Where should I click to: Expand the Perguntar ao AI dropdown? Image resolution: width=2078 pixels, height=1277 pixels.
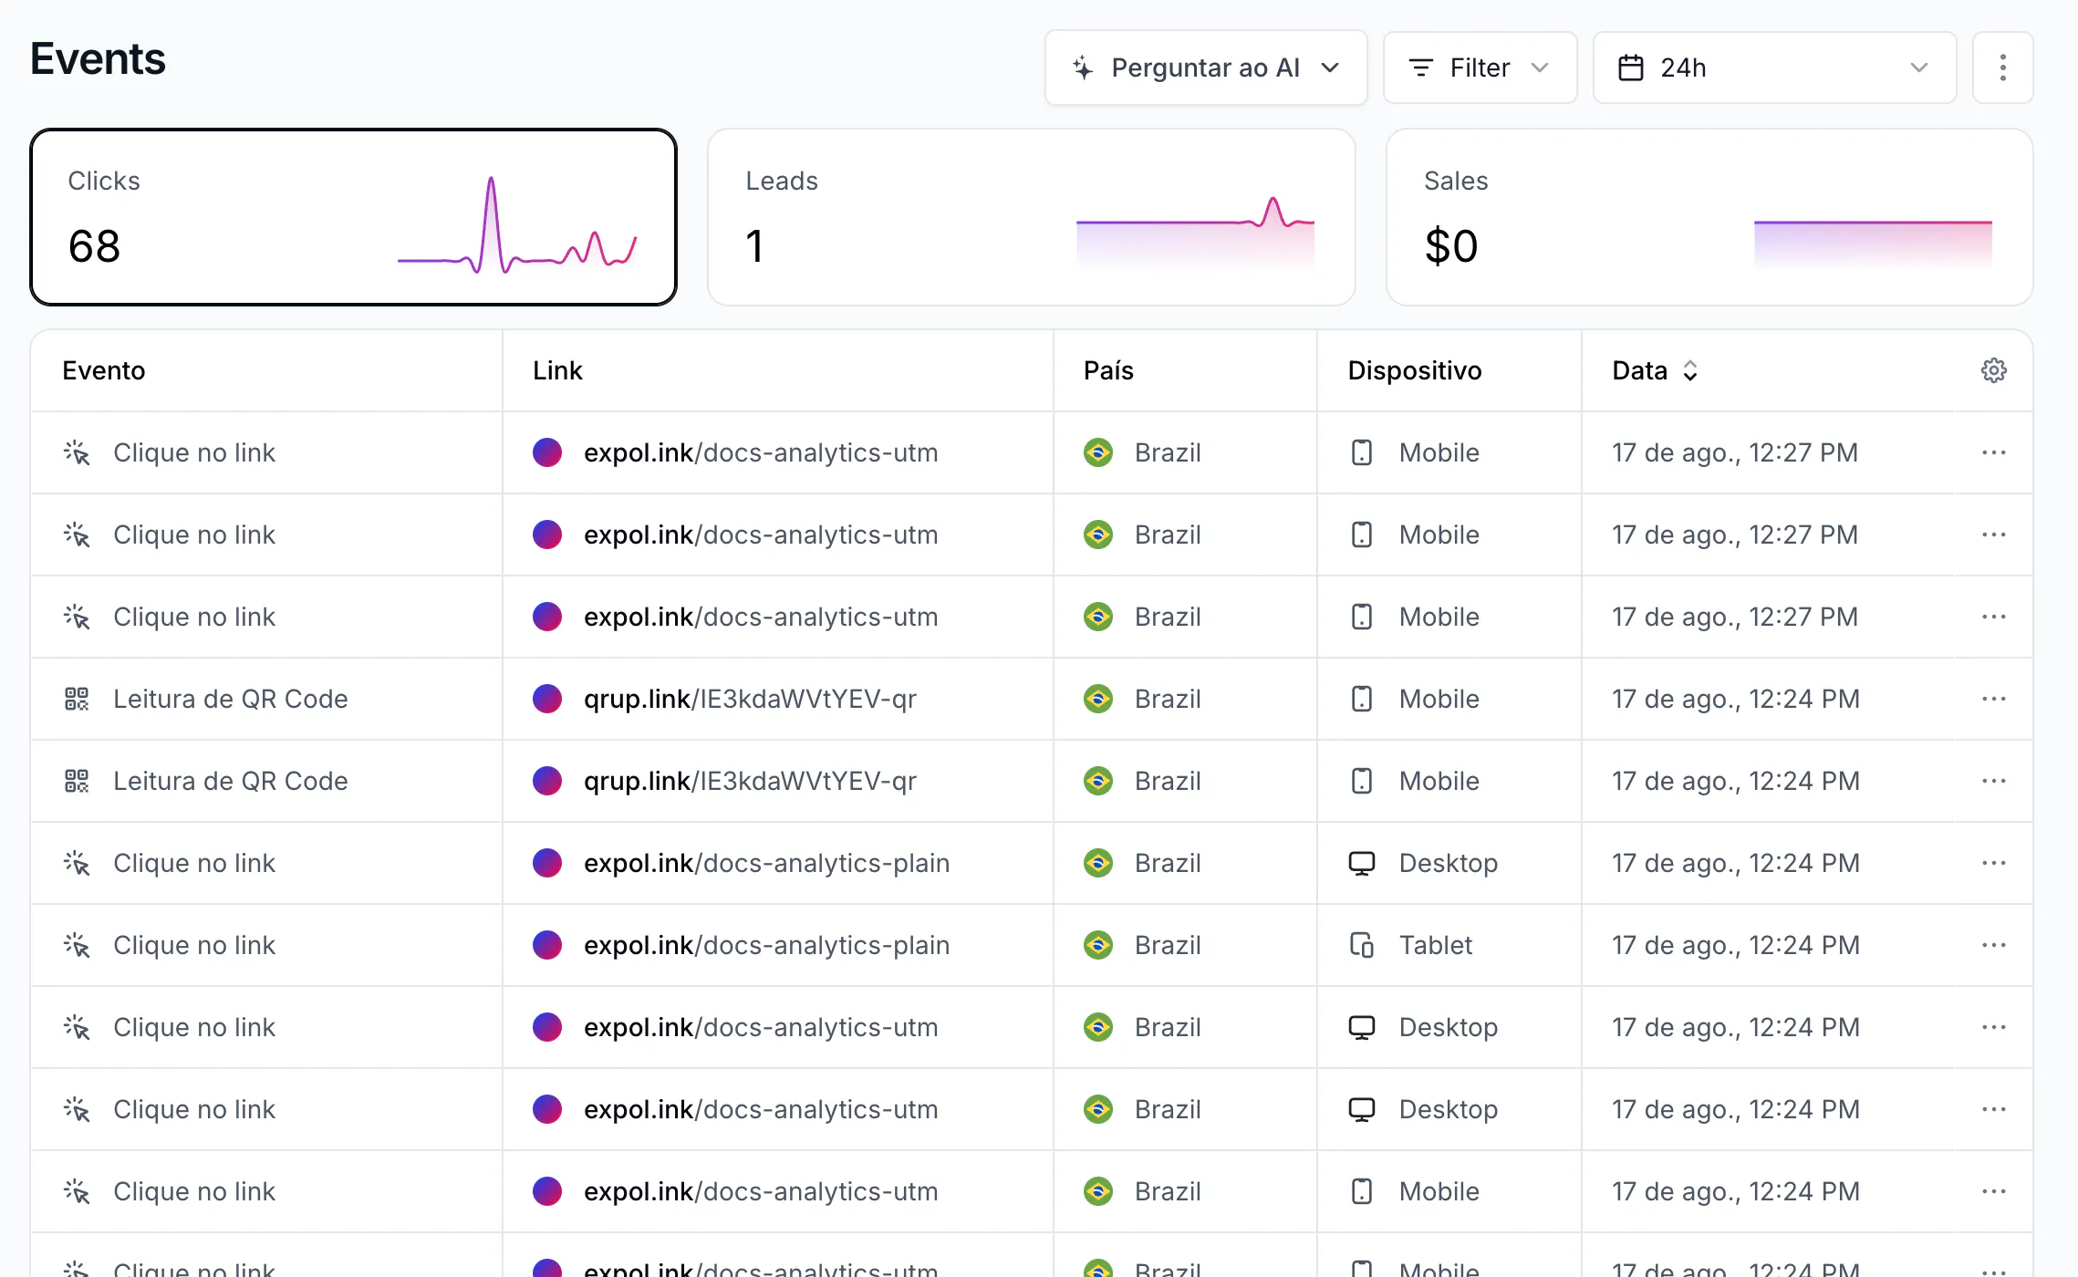[1205, 67]
